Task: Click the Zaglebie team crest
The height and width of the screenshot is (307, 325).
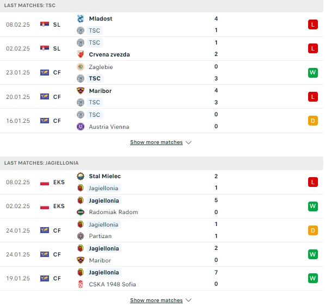Action: click(81, 67)
